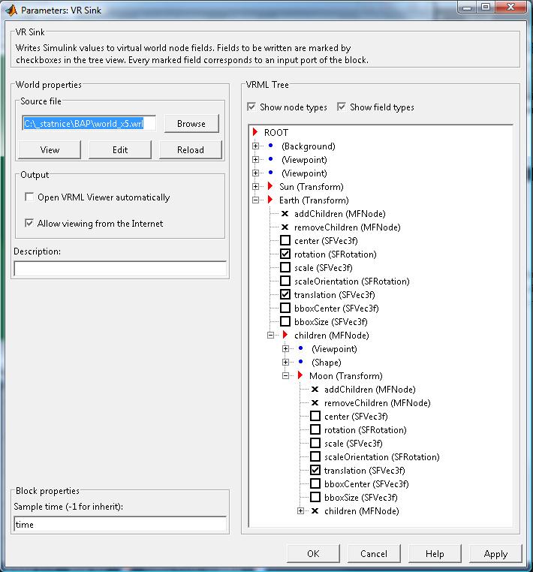Click the Source file path field
The width and height of the screenshot is (533, 572).
tap(89, 124)
